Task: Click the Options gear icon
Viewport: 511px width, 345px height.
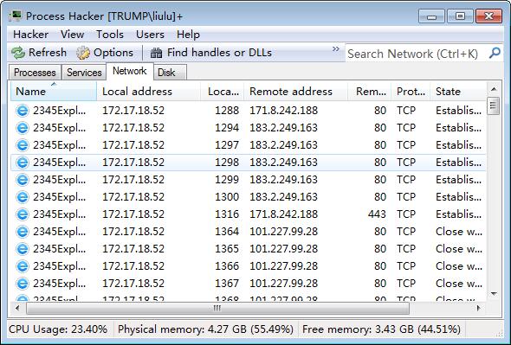Action: tap(83, 53)
